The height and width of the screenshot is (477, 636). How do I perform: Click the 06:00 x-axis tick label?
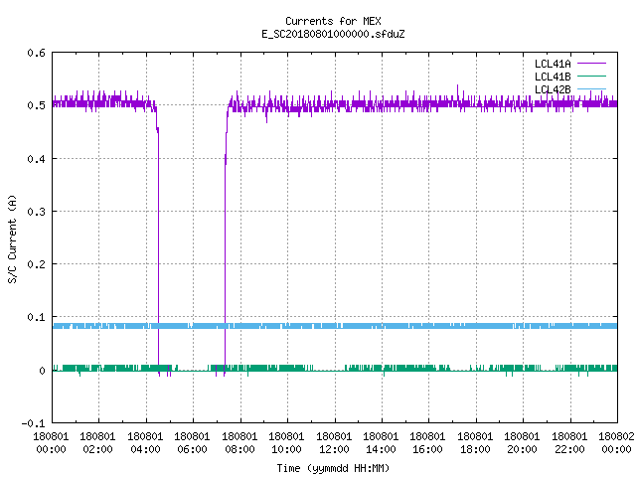click(192, 449)
